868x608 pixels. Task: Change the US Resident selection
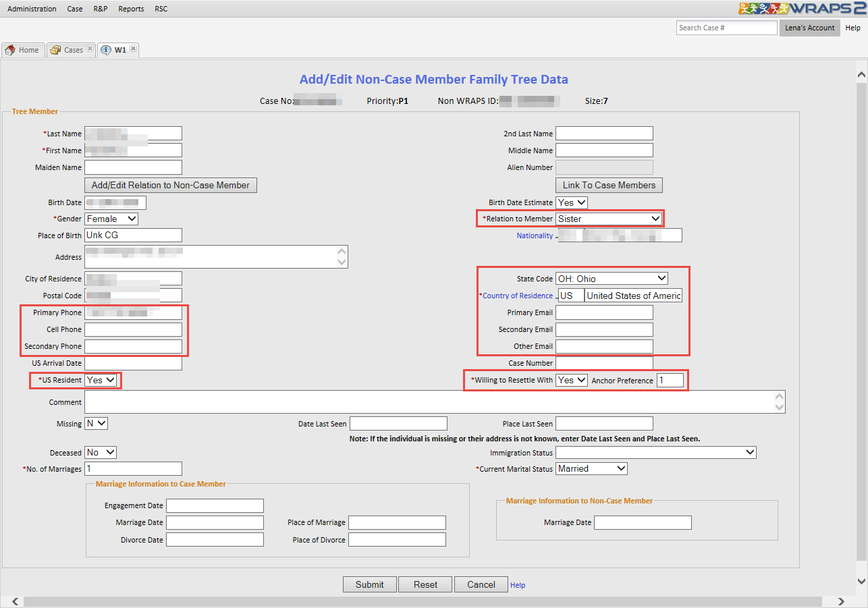[101, 380]
